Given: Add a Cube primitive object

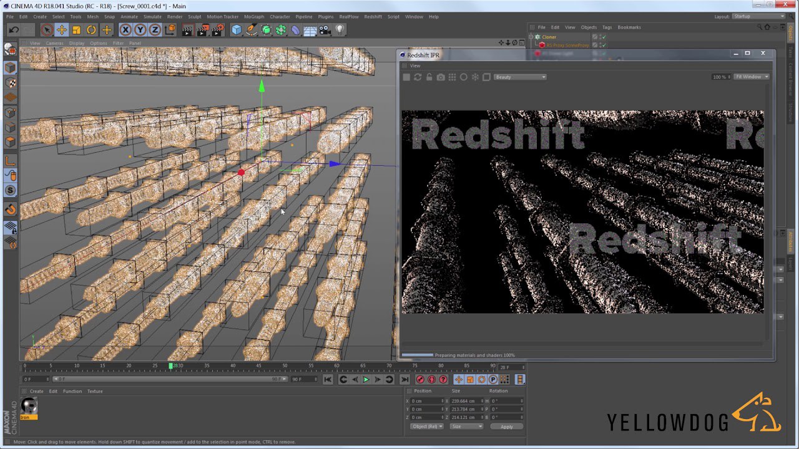Looking at the screenshot, I should 236,29.
